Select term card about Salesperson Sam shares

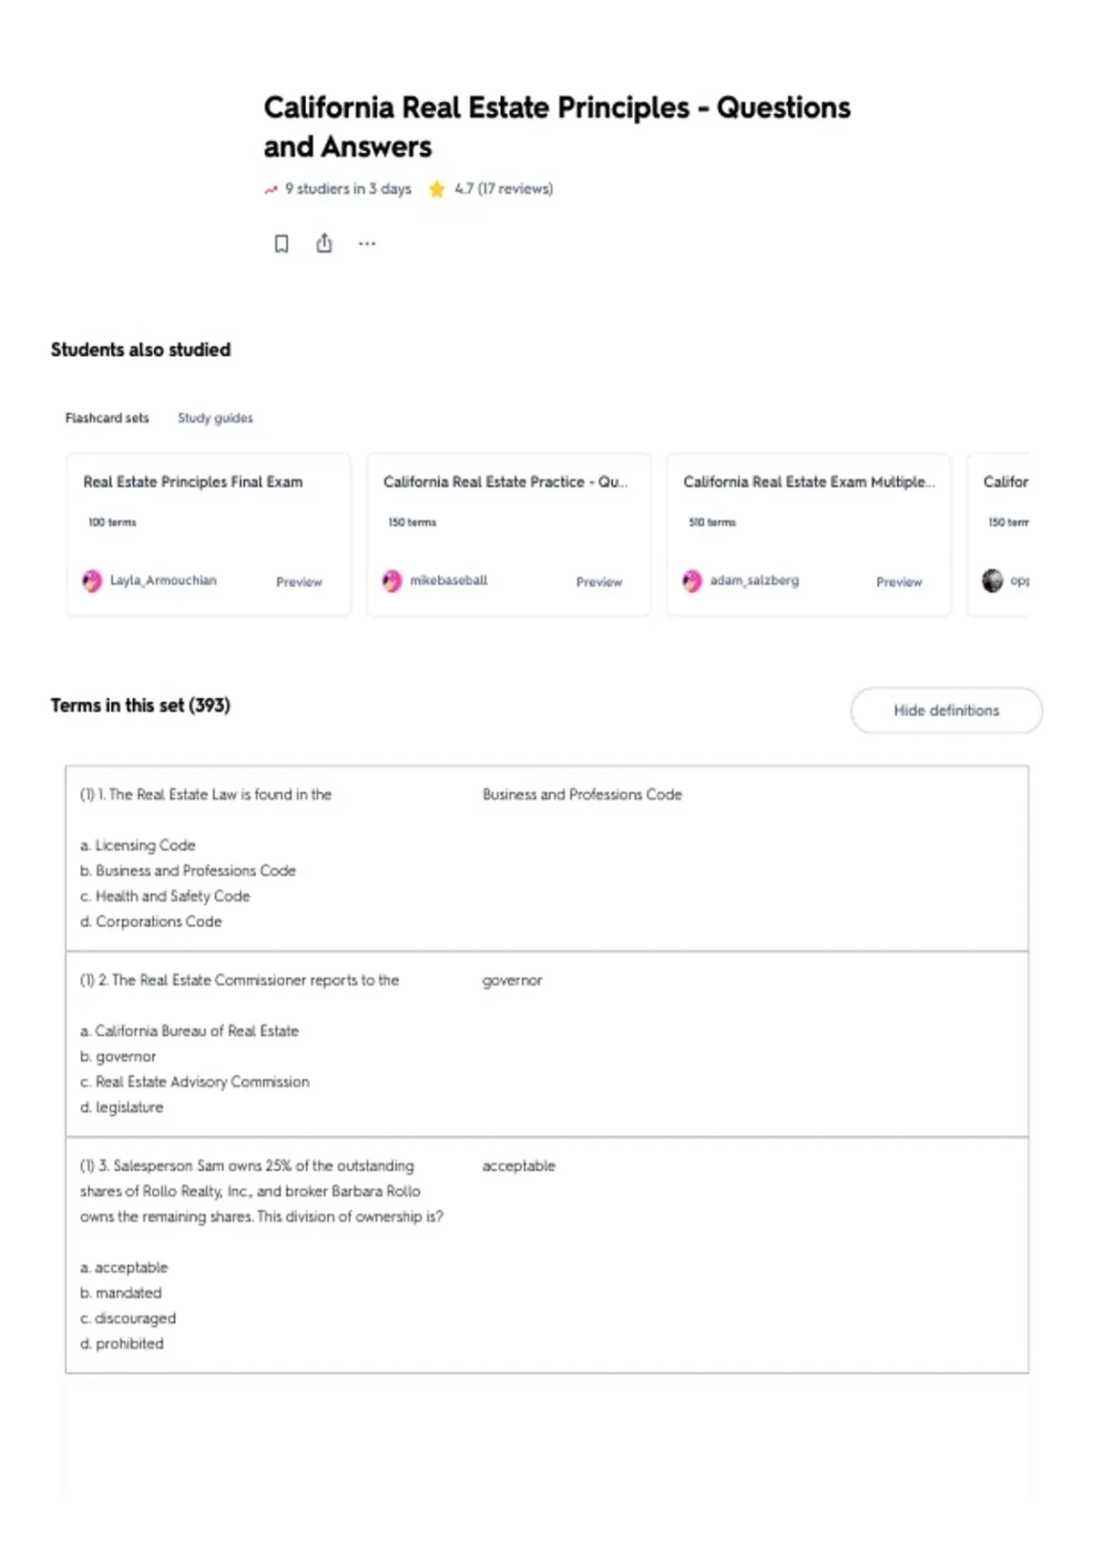click(546, 1255)
